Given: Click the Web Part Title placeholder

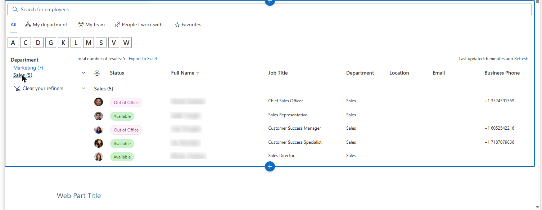Looking at the screenshot, I should pyautogui.click(x=79, y=196).
